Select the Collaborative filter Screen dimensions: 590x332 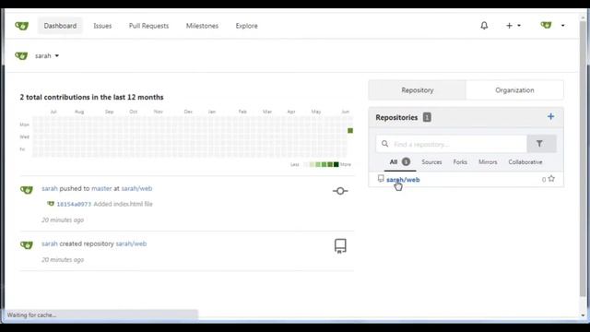coord(525,162)
